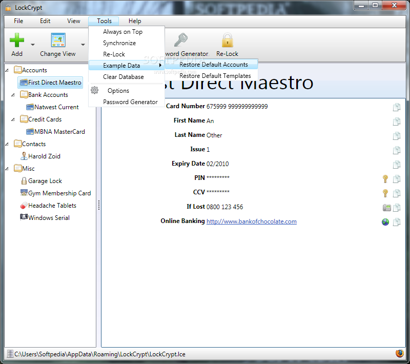The width and height of the screenshot is (410, 364).
Task: Click the Headache Tablets pill icon
Action: 24,206
